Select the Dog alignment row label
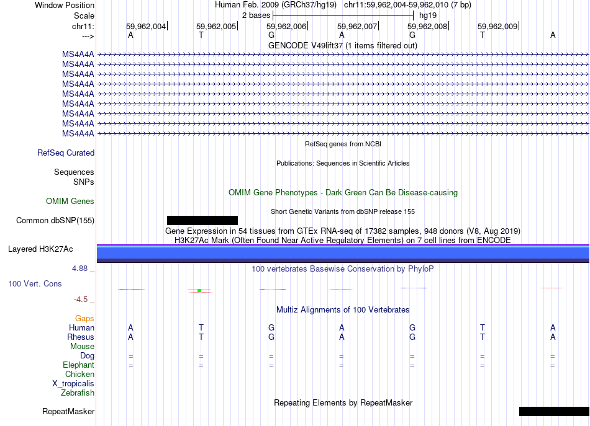Screen dimensions: 590x426 pos(88,356)
